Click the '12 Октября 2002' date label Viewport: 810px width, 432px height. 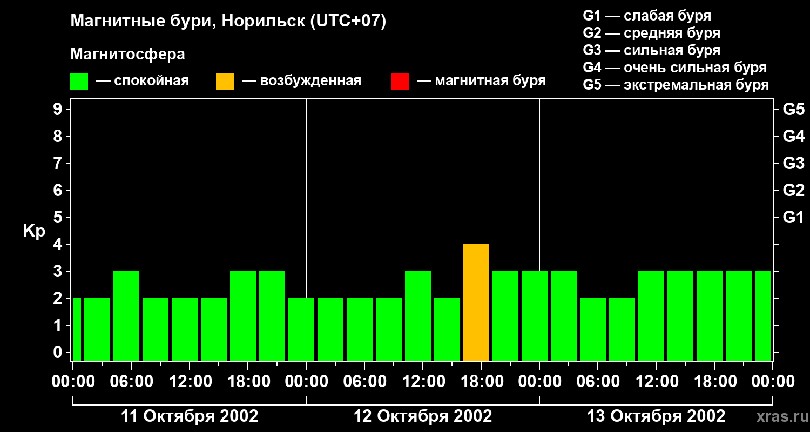423,416
